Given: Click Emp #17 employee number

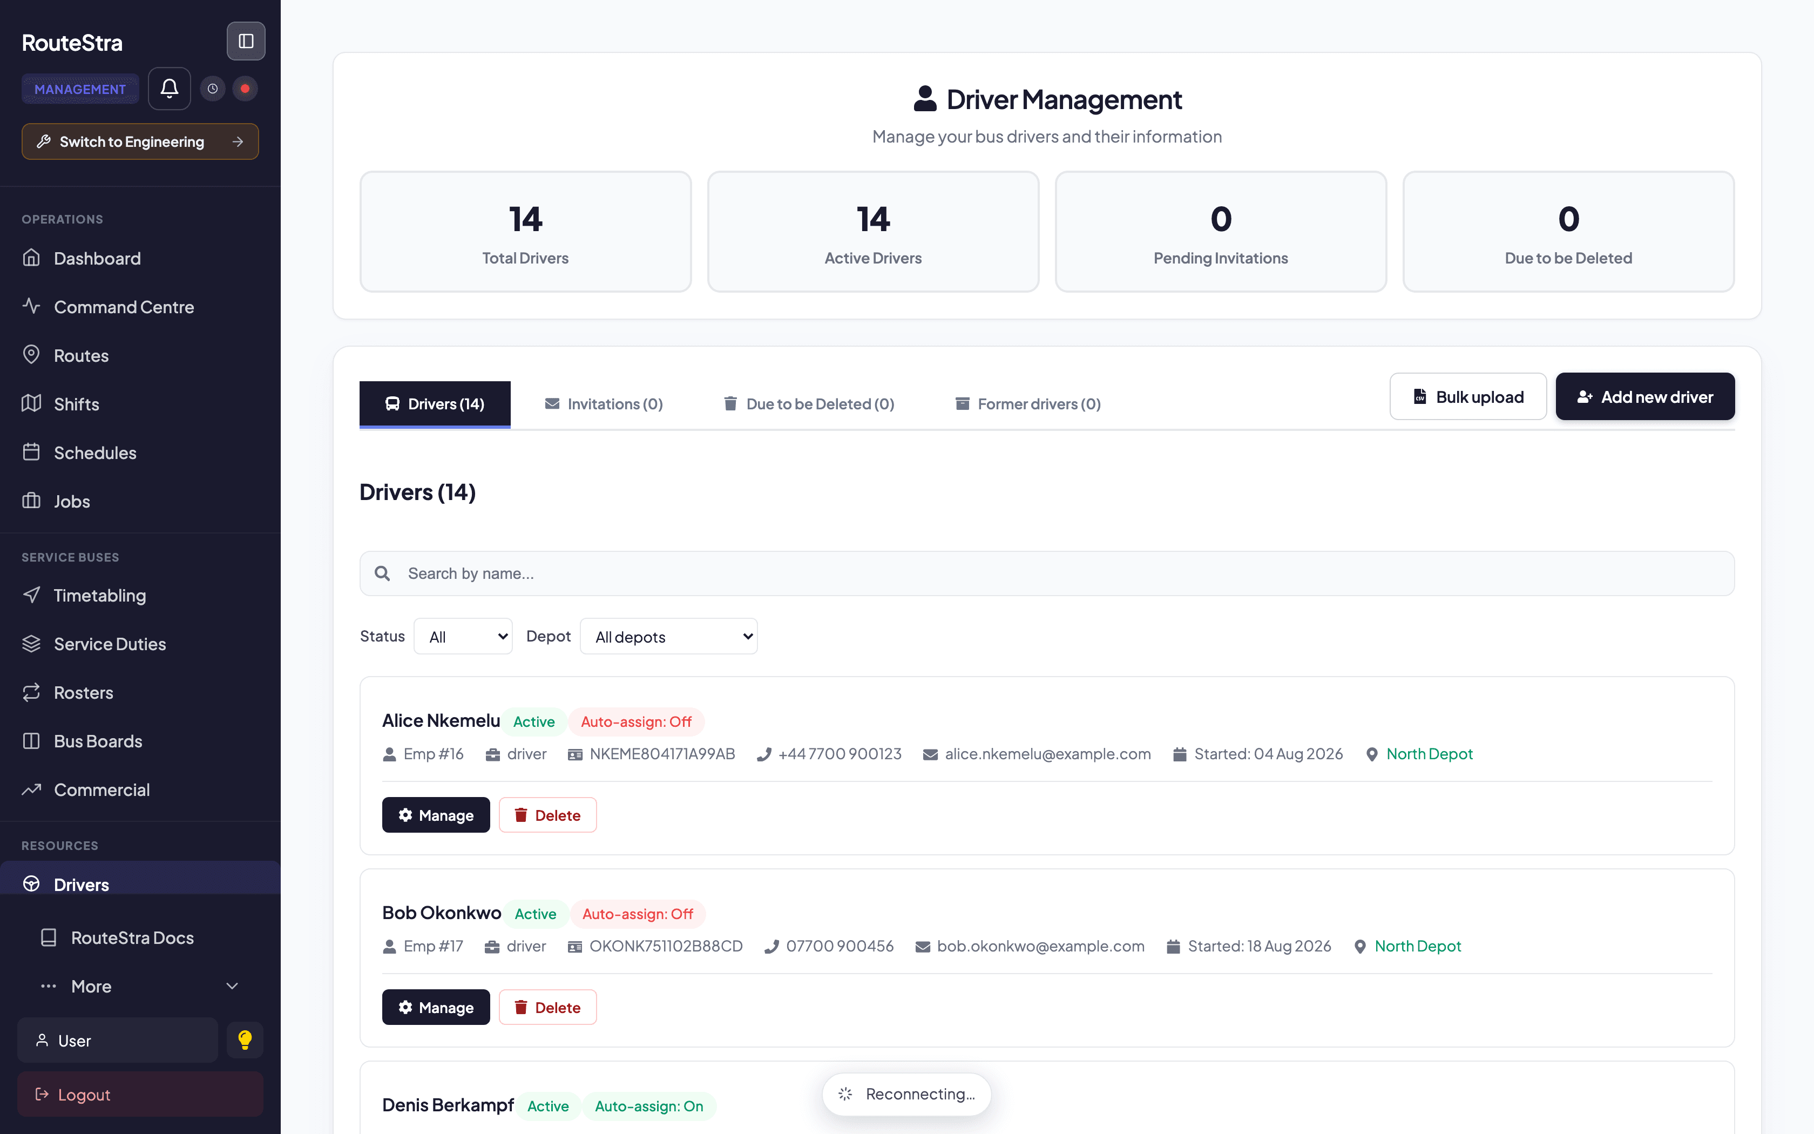Looking at the screenshot, I should (x=434, y=946).
